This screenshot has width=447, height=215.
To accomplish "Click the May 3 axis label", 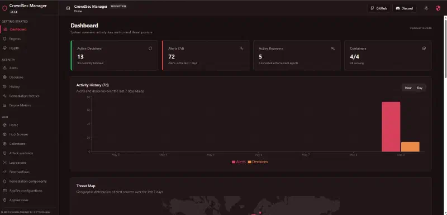I will pyautogui.click(x=116, y=155).
